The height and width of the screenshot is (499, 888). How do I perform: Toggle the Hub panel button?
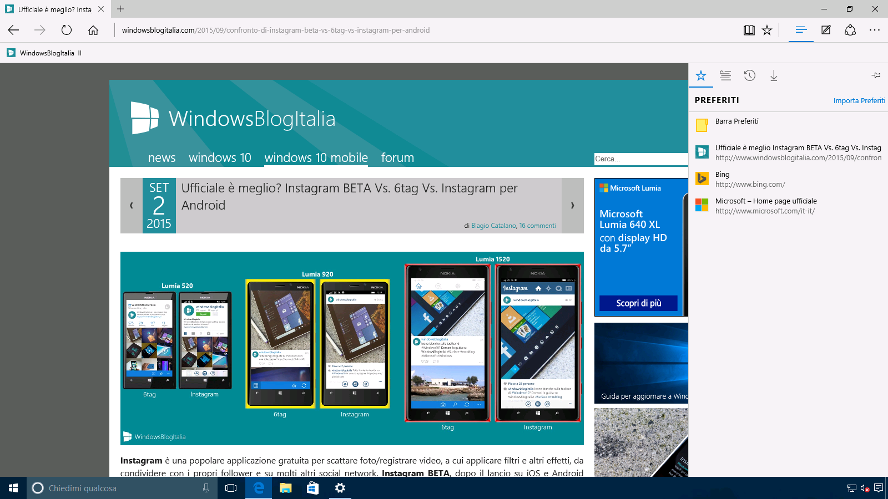click(x=801, y=30)
